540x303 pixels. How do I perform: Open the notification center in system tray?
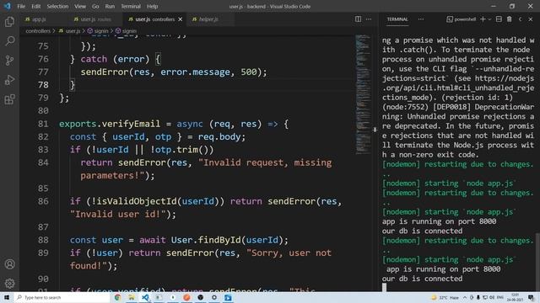pyautogui.click(x=531, y=297)
